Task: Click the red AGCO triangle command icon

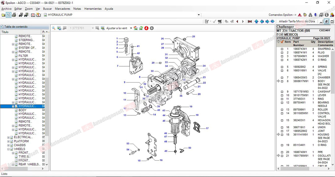Action: pos(300,15)
